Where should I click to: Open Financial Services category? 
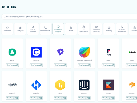click(96, 29)
